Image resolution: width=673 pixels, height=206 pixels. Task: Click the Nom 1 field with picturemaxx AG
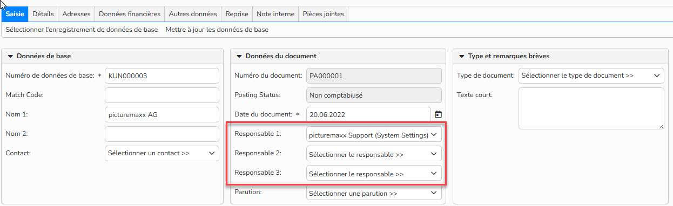pos(162,114)
